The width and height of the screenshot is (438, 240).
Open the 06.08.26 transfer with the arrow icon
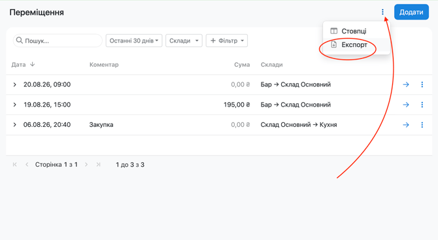tap(406, 125)
